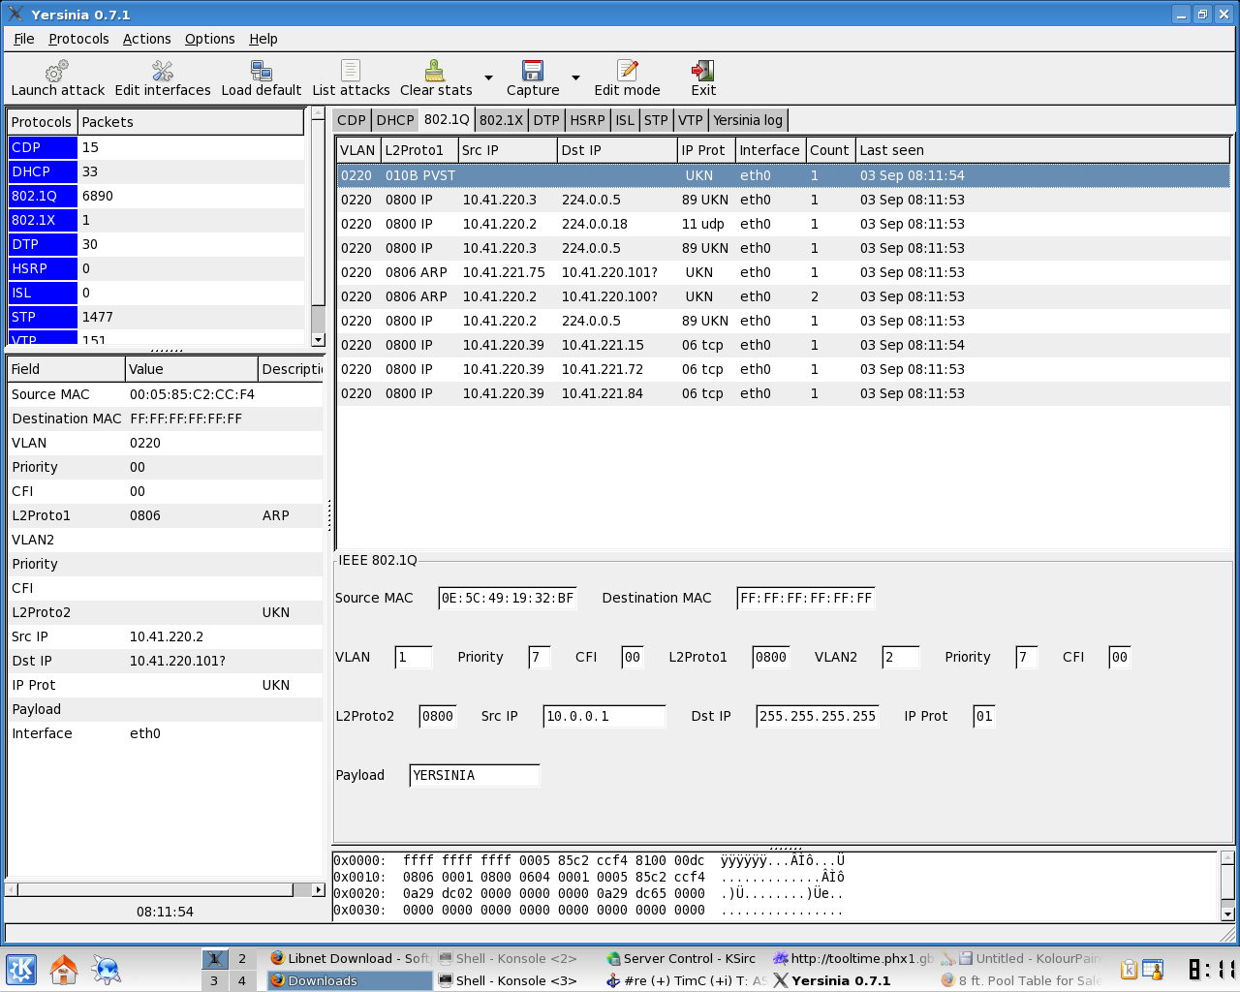Click the L2Proto1 input field
The width and height of the screenshot is (1240, 992).
771,658
